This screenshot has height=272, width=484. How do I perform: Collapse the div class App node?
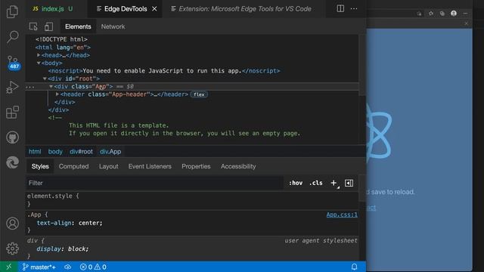pos(51,86)
